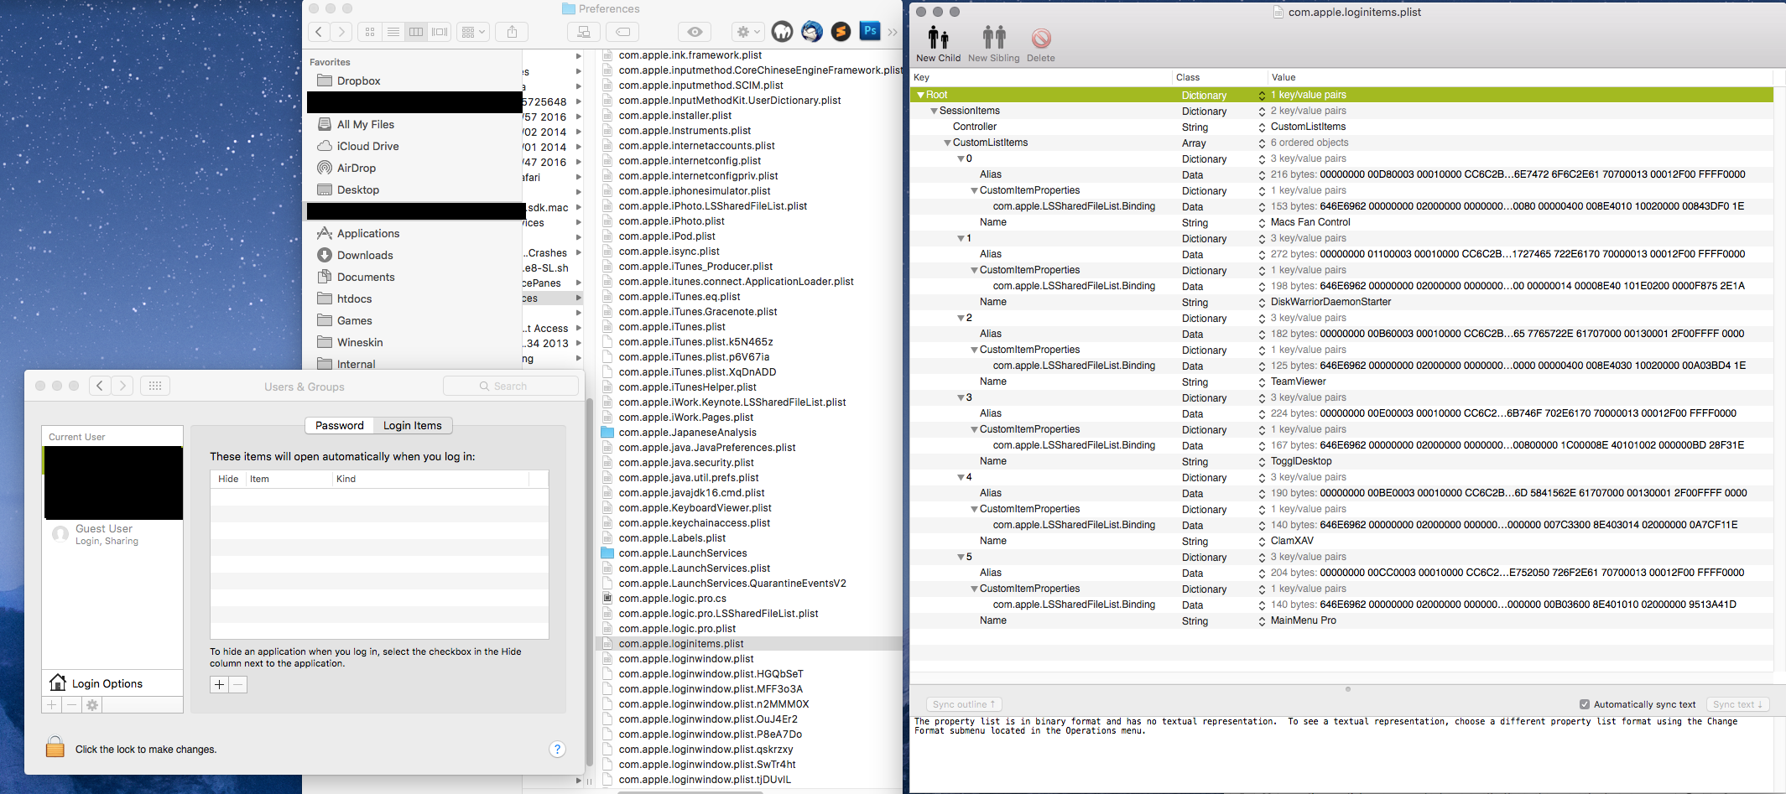Open Finder action gear dropdown

(747, 32)
